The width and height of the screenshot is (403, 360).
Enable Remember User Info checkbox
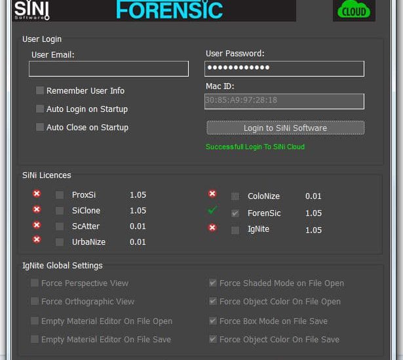[40, 90]
